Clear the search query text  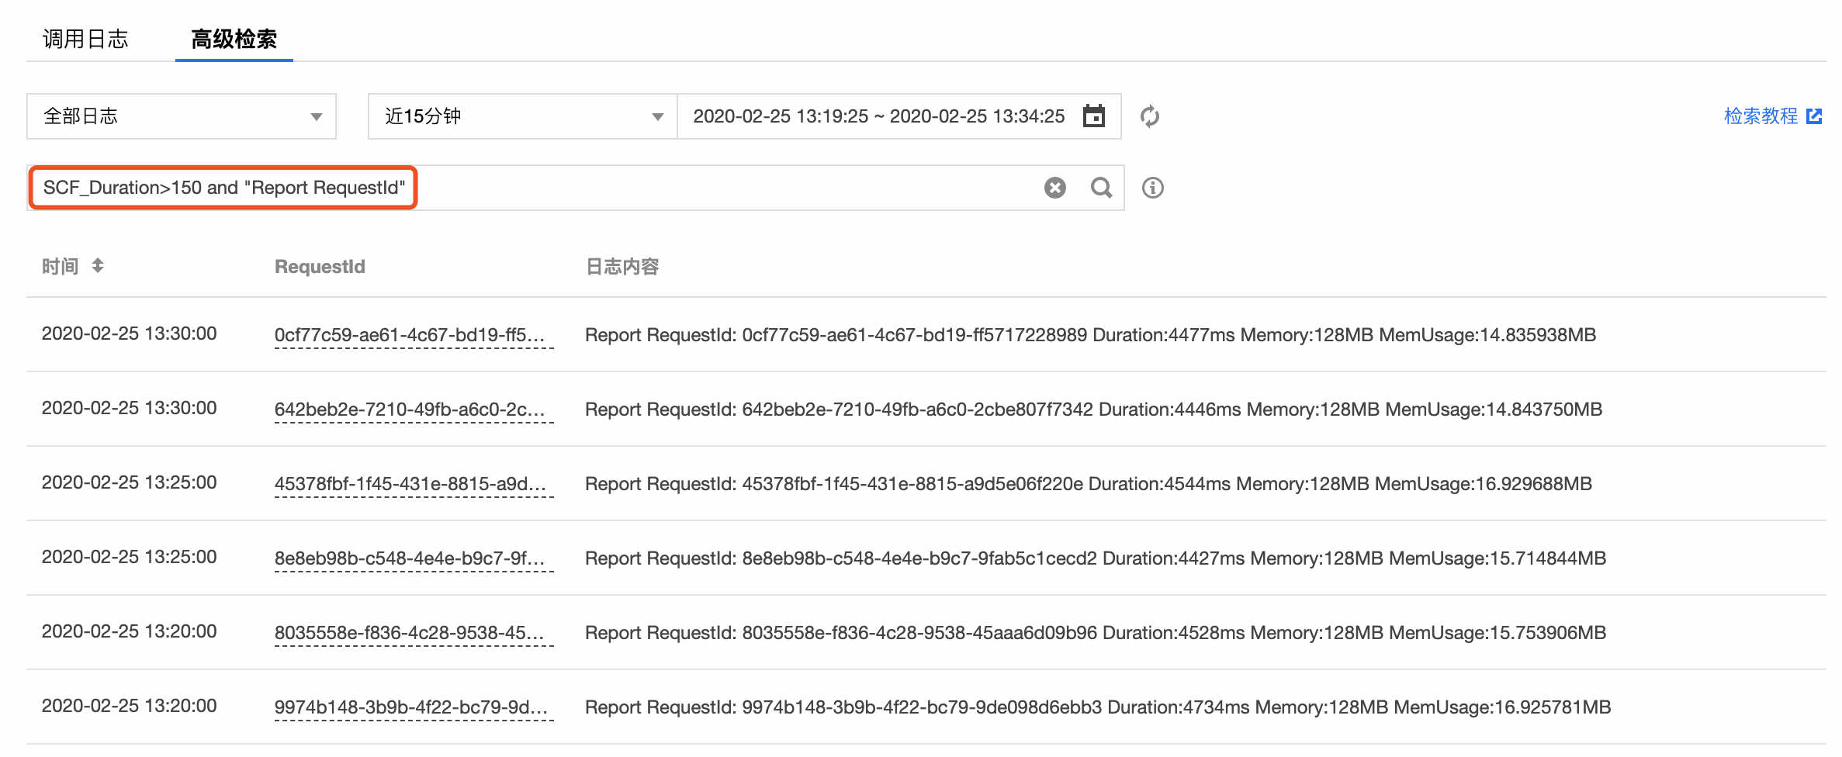tap(1055, 188)
